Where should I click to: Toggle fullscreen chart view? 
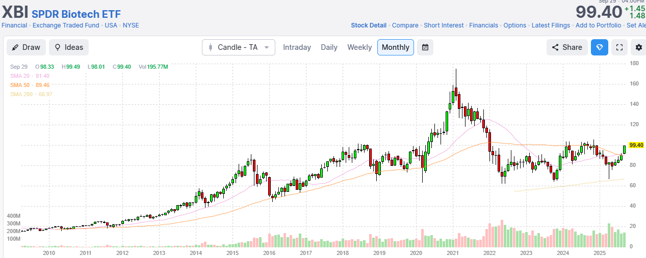619,47
